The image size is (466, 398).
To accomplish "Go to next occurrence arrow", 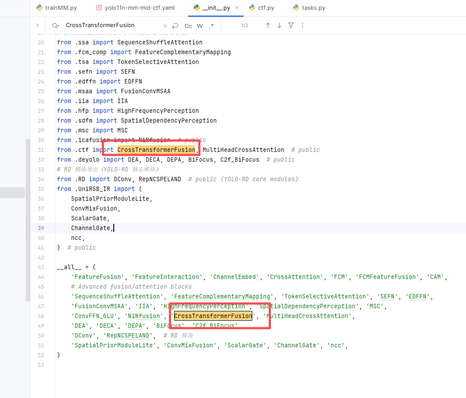I will point(279,26).
